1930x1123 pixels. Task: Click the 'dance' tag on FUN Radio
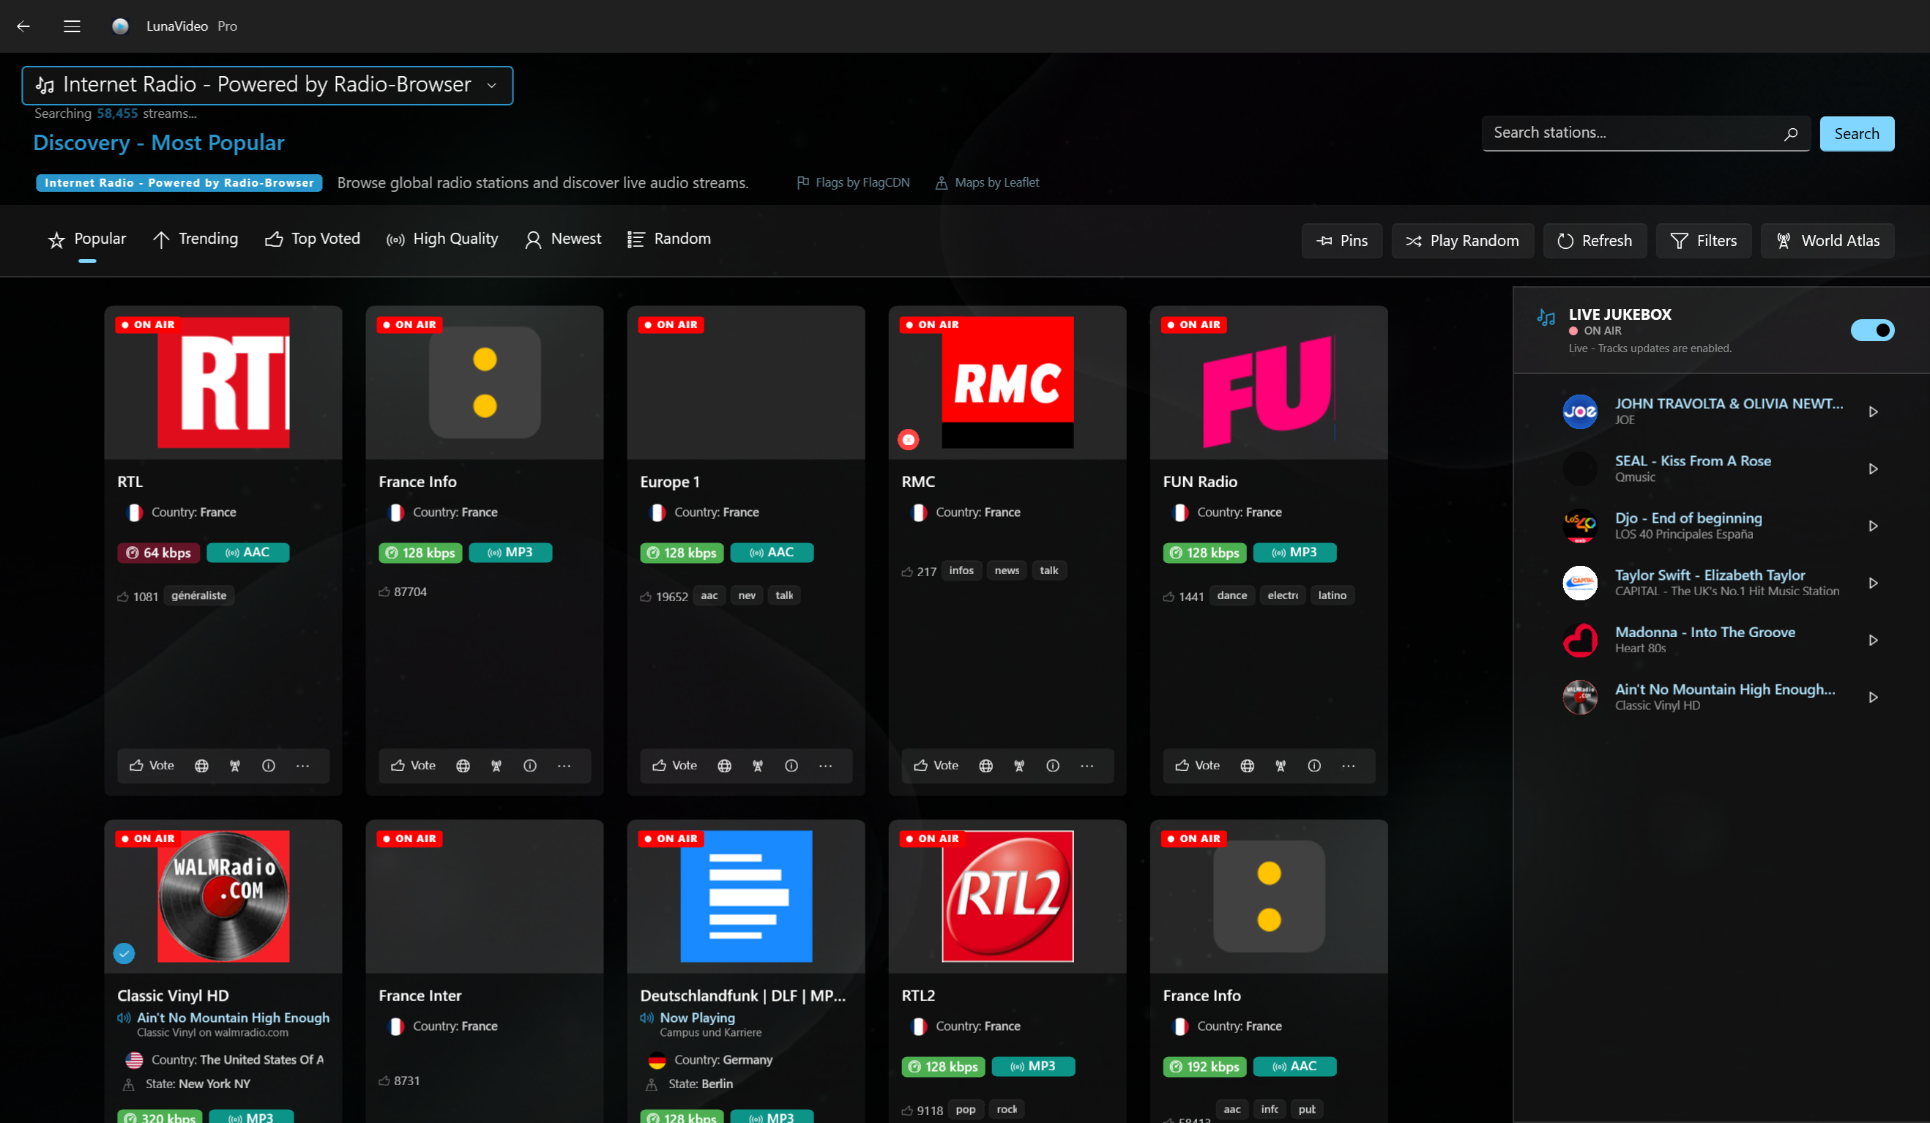tap(1232, 595)
